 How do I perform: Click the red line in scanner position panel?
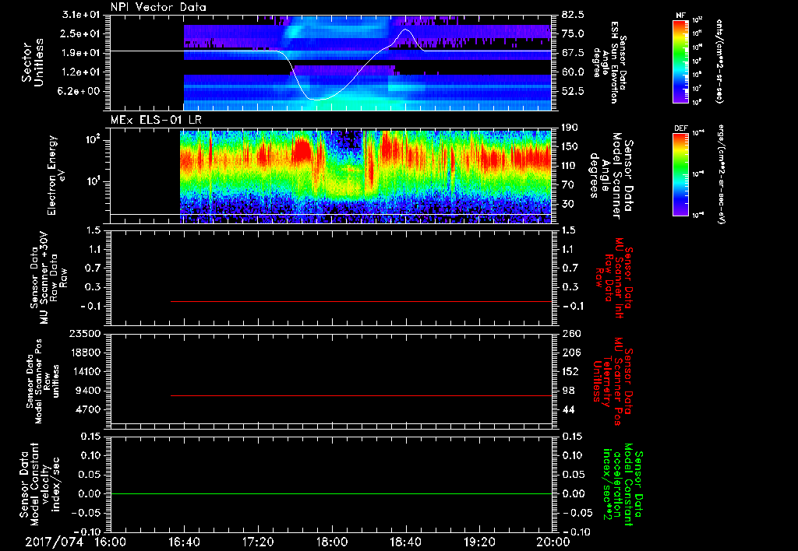(x=361, y=395)
